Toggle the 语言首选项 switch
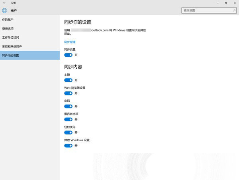The height and width of the screenshot is (180, 239). coord(68,119)
